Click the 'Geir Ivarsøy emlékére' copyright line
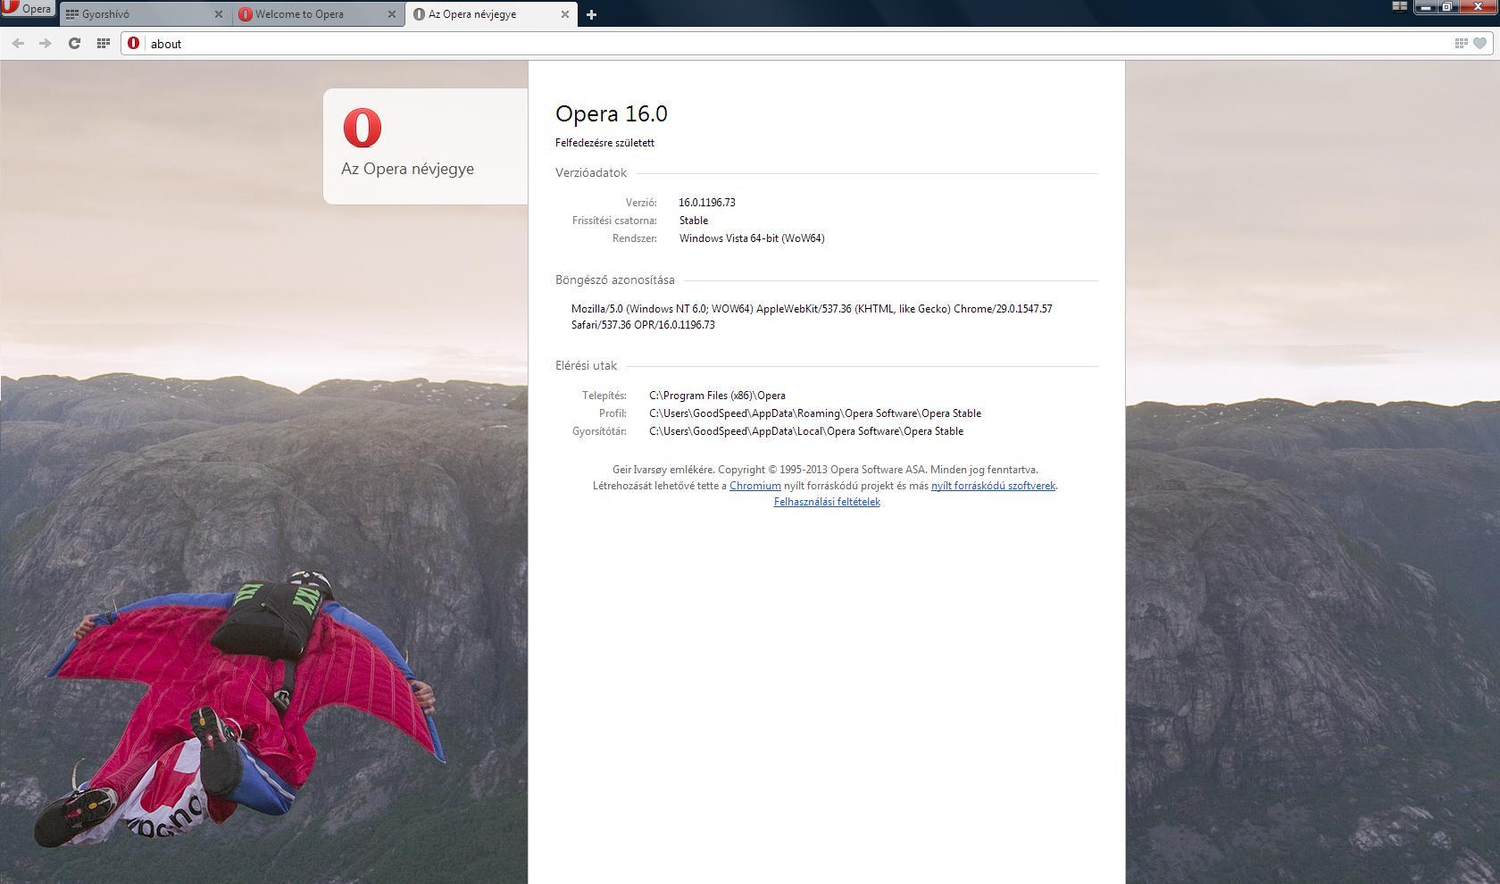1500x884 pixels. click(x=825, y=470)
